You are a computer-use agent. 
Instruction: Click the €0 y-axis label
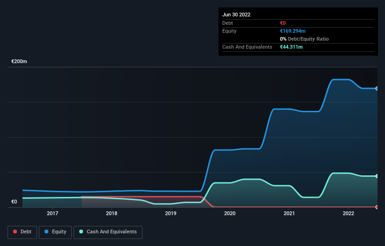click(x=14, y=202)
